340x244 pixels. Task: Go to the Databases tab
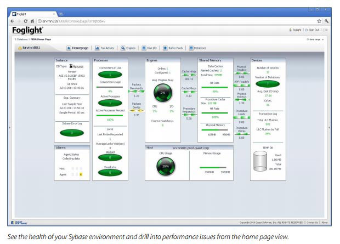[198, 48]
